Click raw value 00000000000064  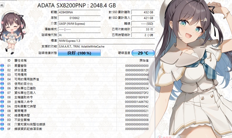point(137,75)
